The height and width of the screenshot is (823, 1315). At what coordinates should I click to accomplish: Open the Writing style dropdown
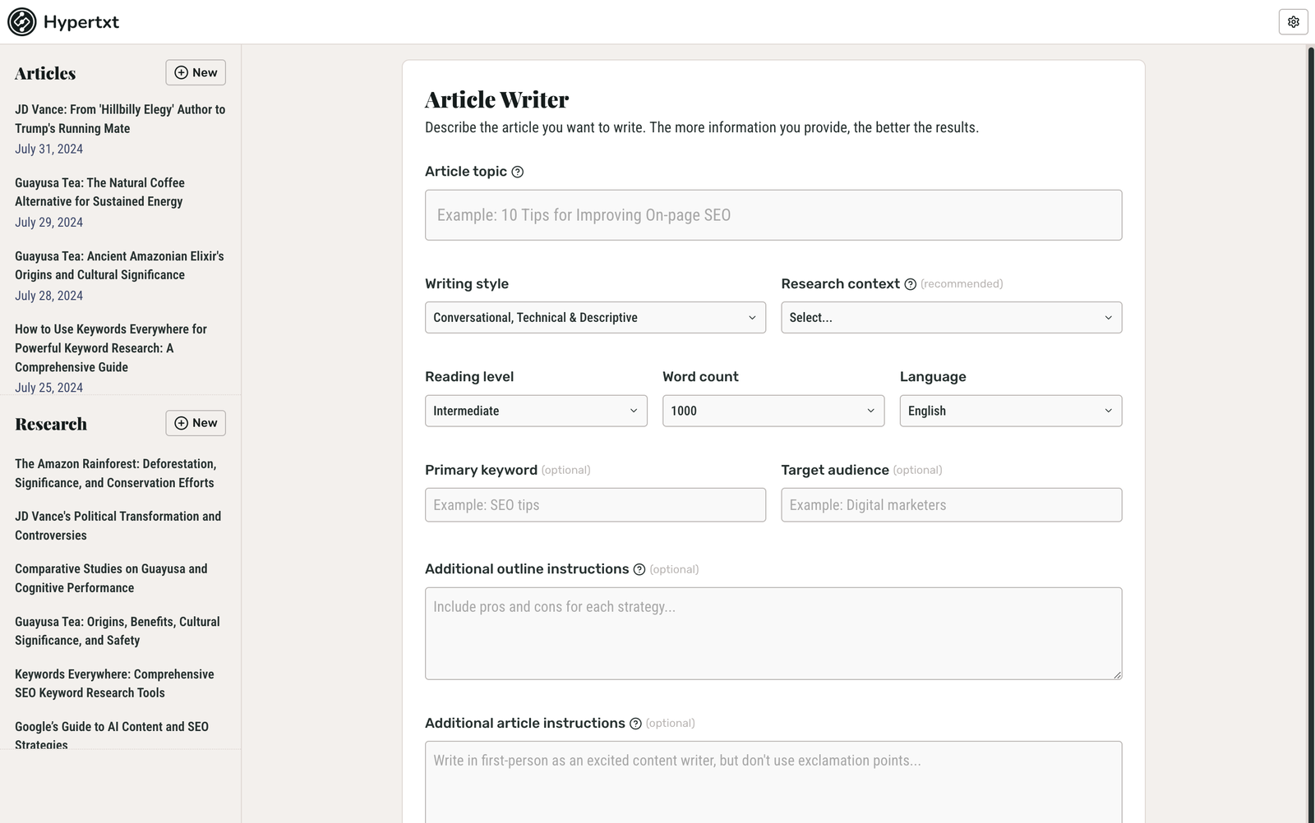[x=595, y=318]
